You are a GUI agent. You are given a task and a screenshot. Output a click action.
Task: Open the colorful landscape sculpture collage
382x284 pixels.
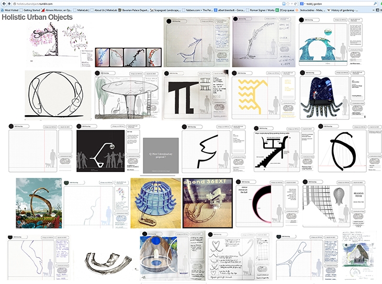coord(39,203)
